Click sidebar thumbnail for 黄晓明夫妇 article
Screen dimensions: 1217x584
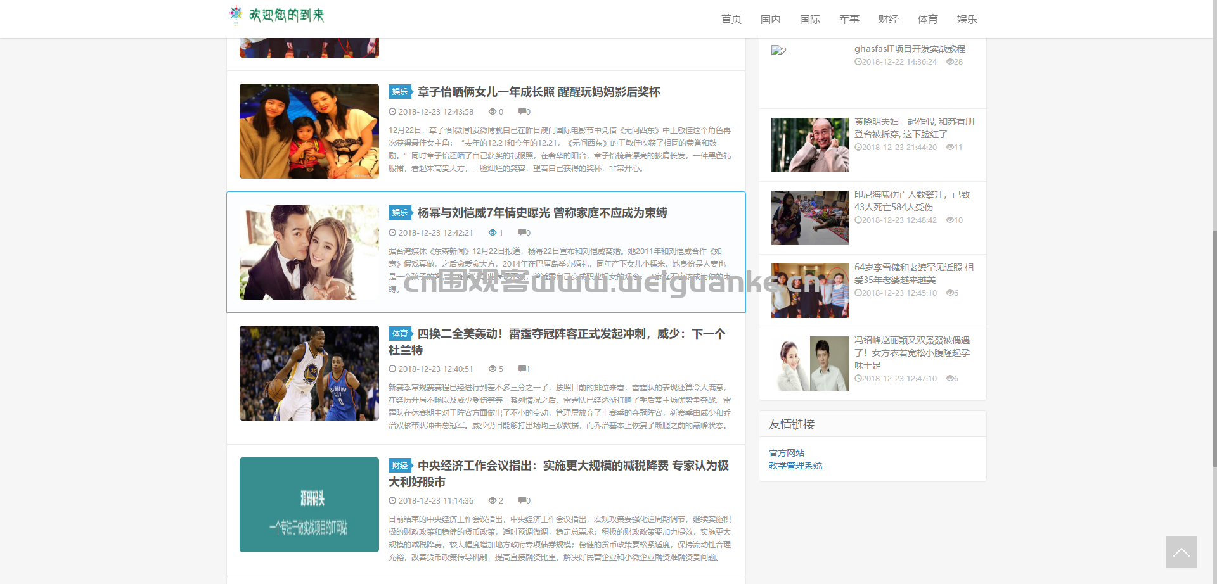809,145
